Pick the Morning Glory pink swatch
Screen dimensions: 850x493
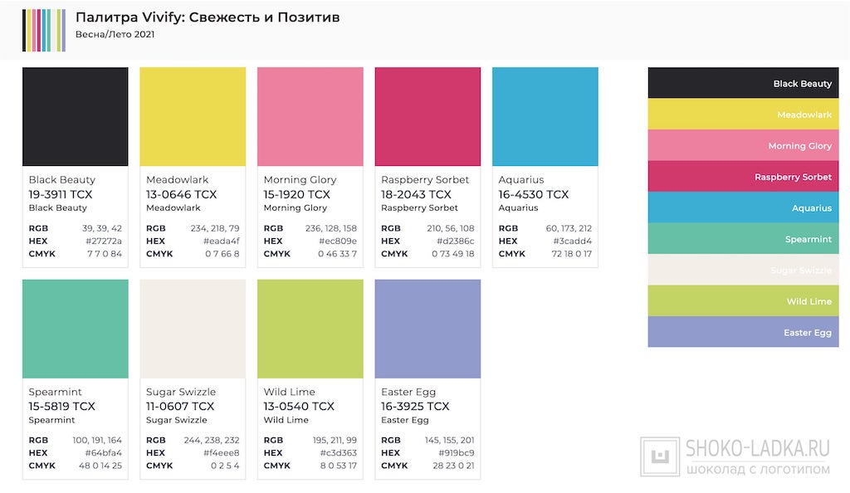pyautogui.click(x=310, y=117)
